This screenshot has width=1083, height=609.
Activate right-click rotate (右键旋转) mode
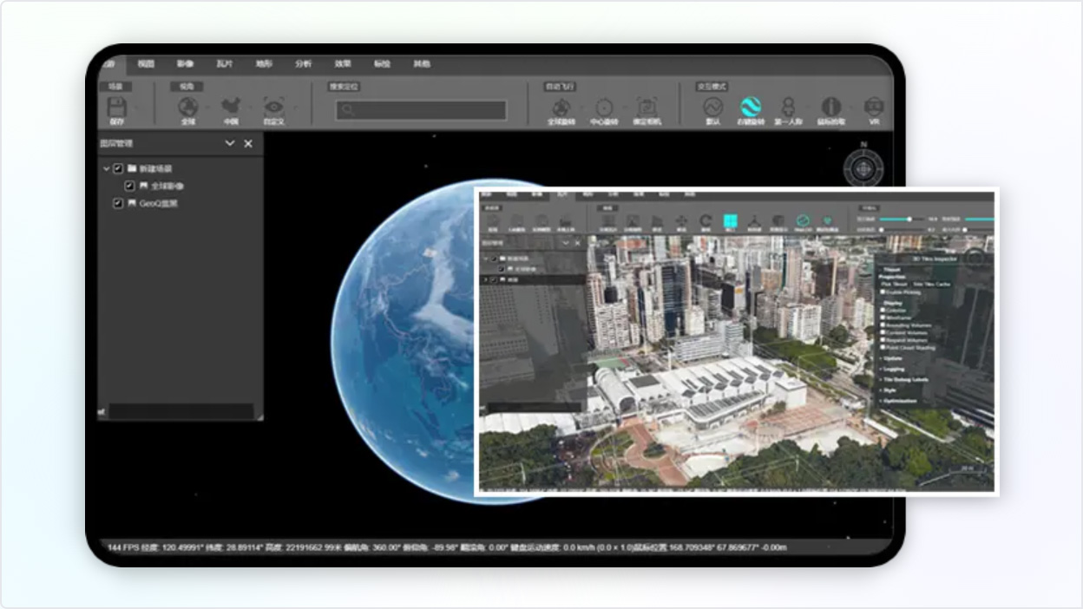coord(751,108)
